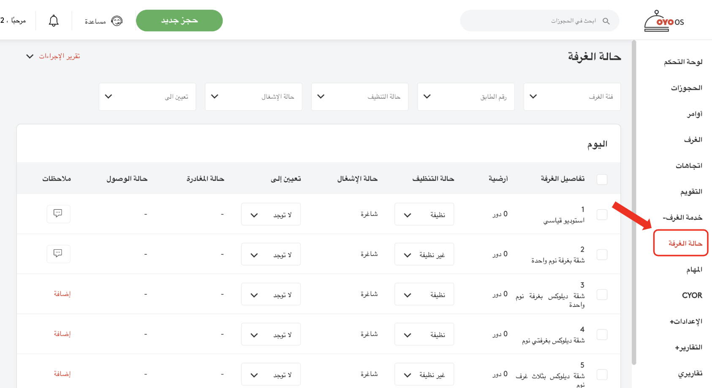Collapse خدمة الغرف- sidebar section

682,218
